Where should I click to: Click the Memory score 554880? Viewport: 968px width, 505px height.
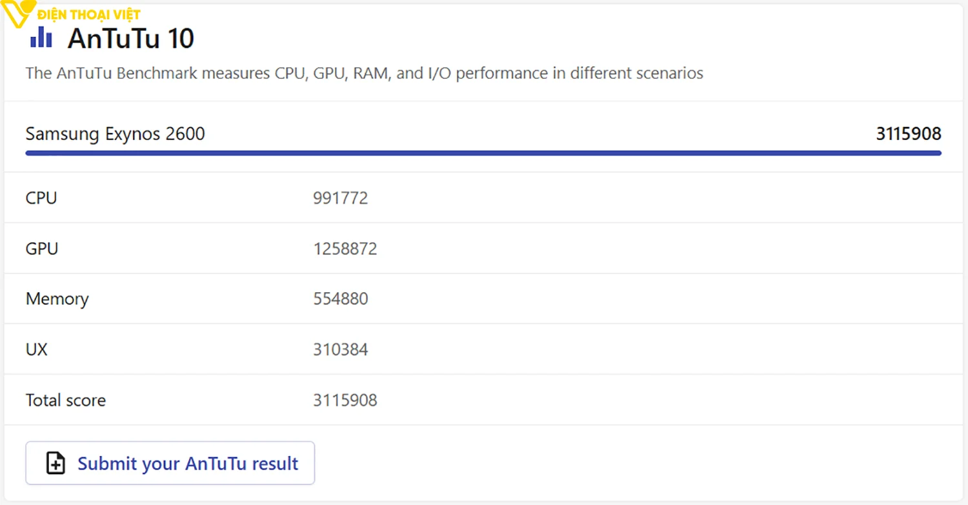point(340,299)
